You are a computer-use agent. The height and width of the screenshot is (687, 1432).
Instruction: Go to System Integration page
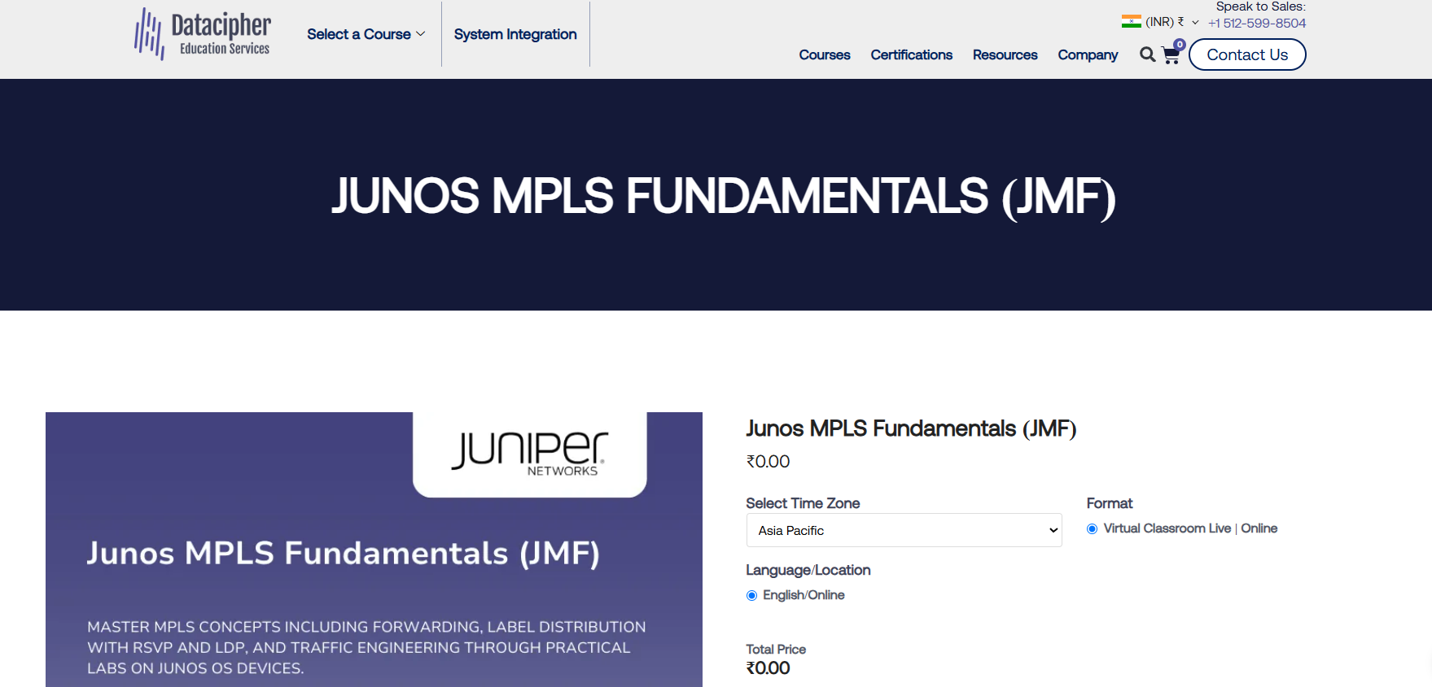[x=515, y=34]
